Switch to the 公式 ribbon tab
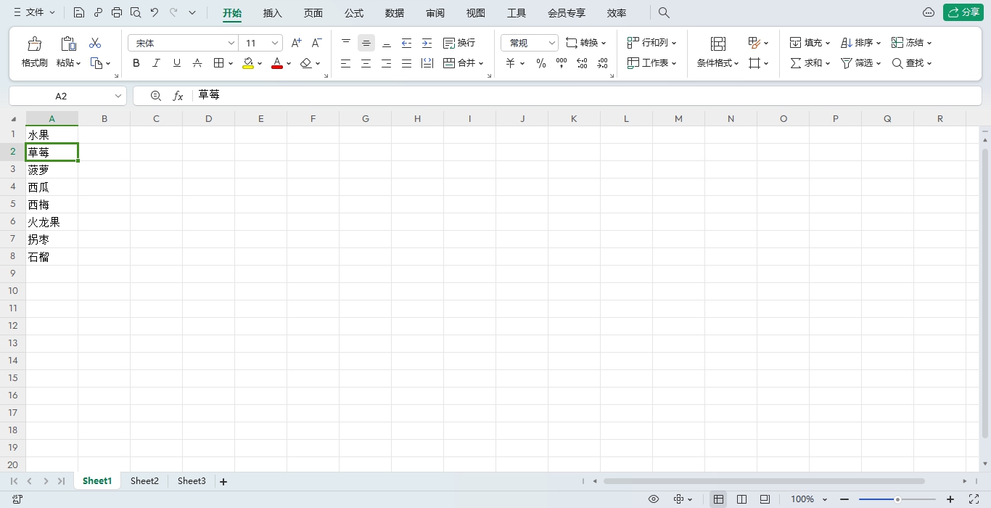Image resolution: width=991 pixels, height=508 pixels. click(x=354, y=13)
